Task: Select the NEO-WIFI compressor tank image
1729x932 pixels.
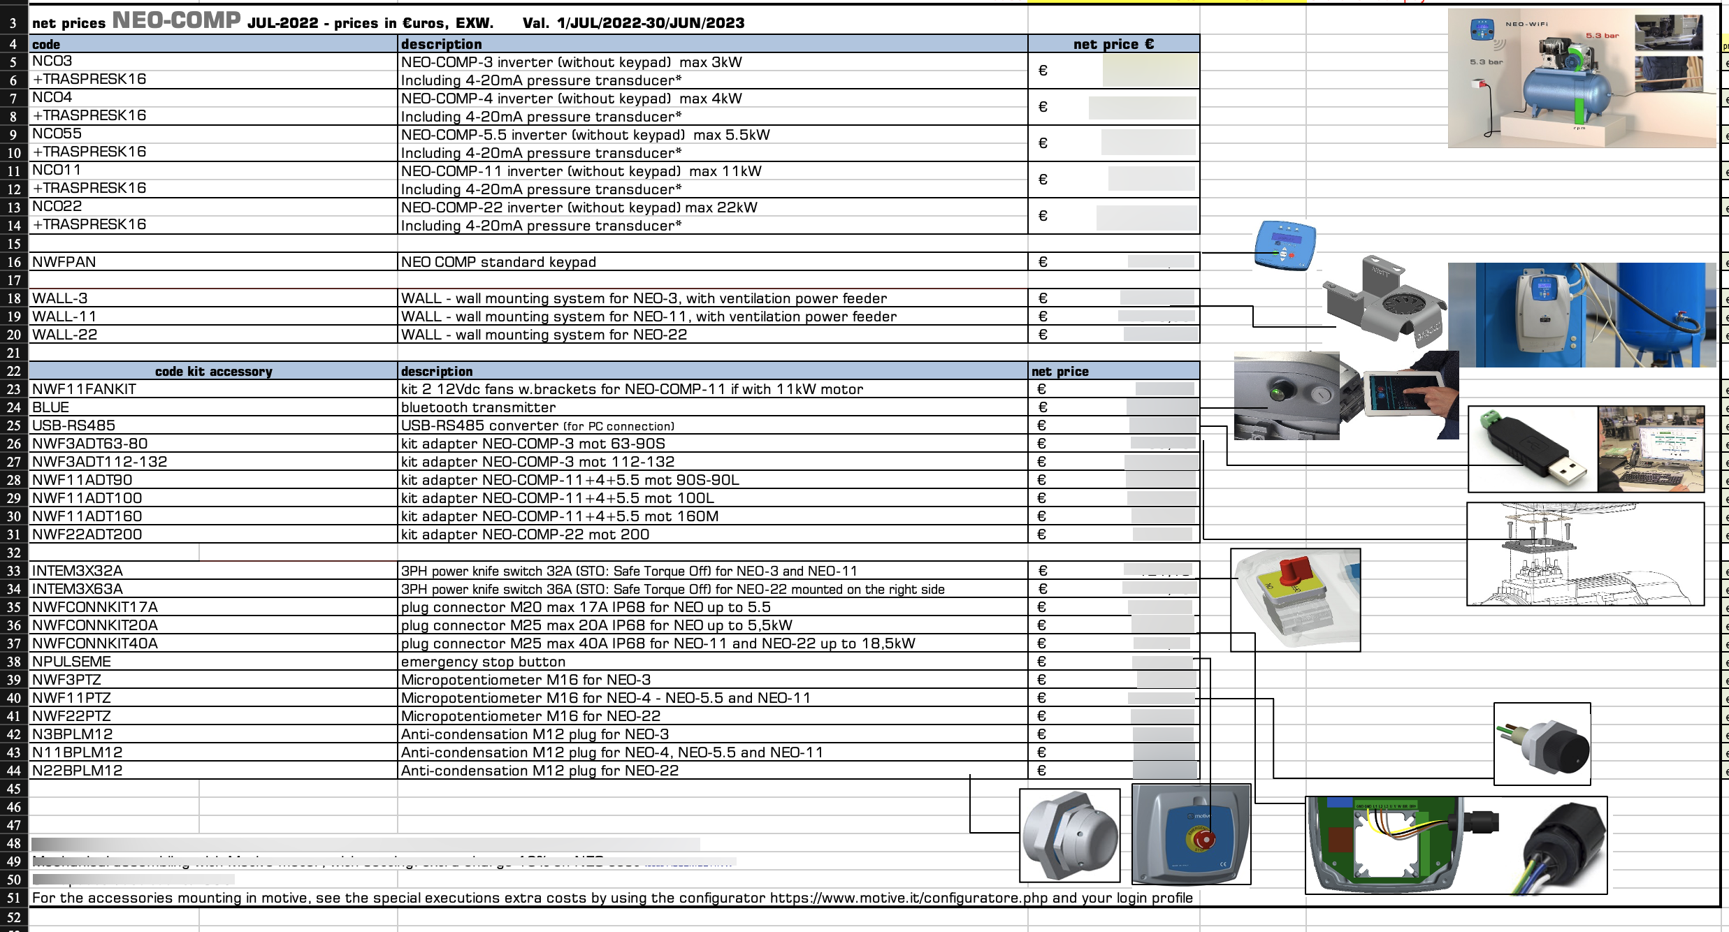Action: pyautogui.click(x=1582, y=78)
